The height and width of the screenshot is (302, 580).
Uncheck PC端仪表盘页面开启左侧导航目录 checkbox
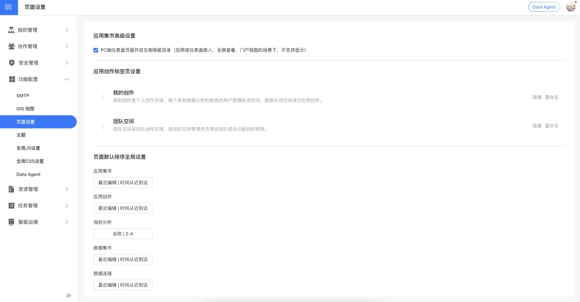96,50
